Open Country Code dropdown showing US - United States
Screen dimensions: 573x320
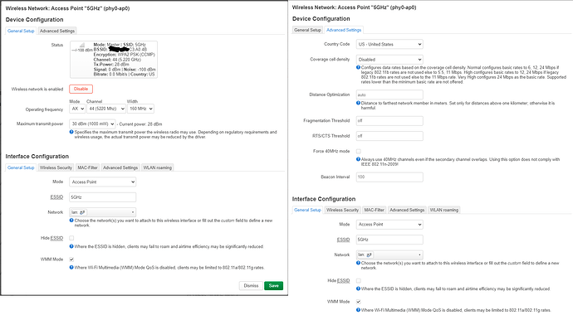[x=389, y=44]
